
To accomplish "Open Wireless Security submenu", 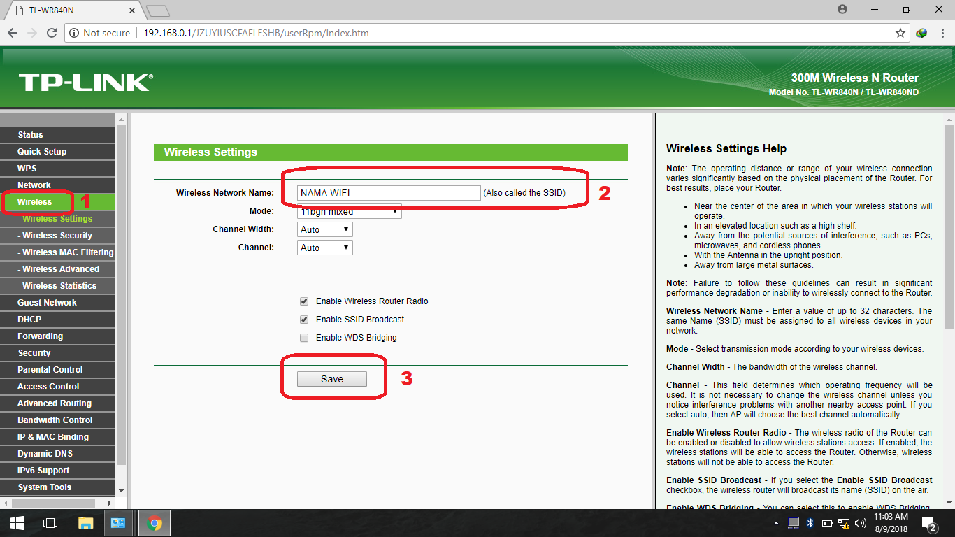I will coord(57,236).
